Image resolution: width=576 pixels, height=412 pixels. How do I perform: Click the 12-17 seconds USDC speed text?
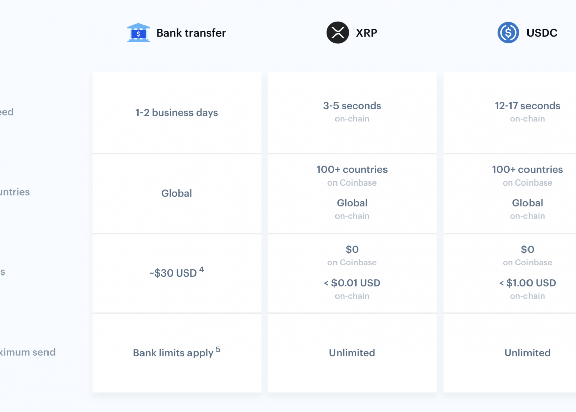(527, 106)
